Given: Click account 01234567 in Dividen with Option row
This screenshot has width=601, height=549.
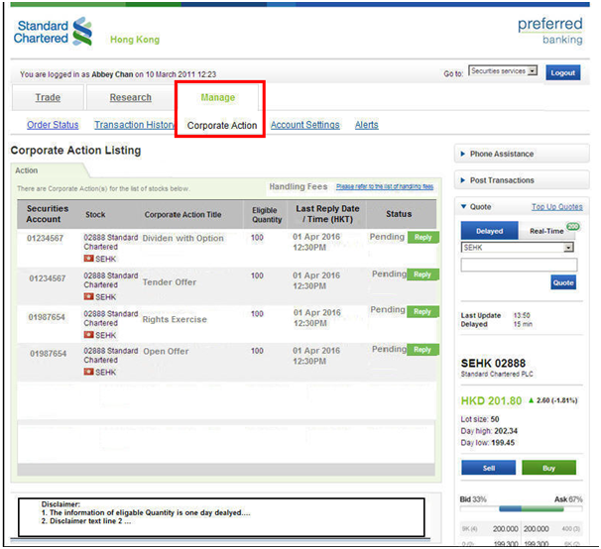Looking at the screenshot, I should 45,238.
